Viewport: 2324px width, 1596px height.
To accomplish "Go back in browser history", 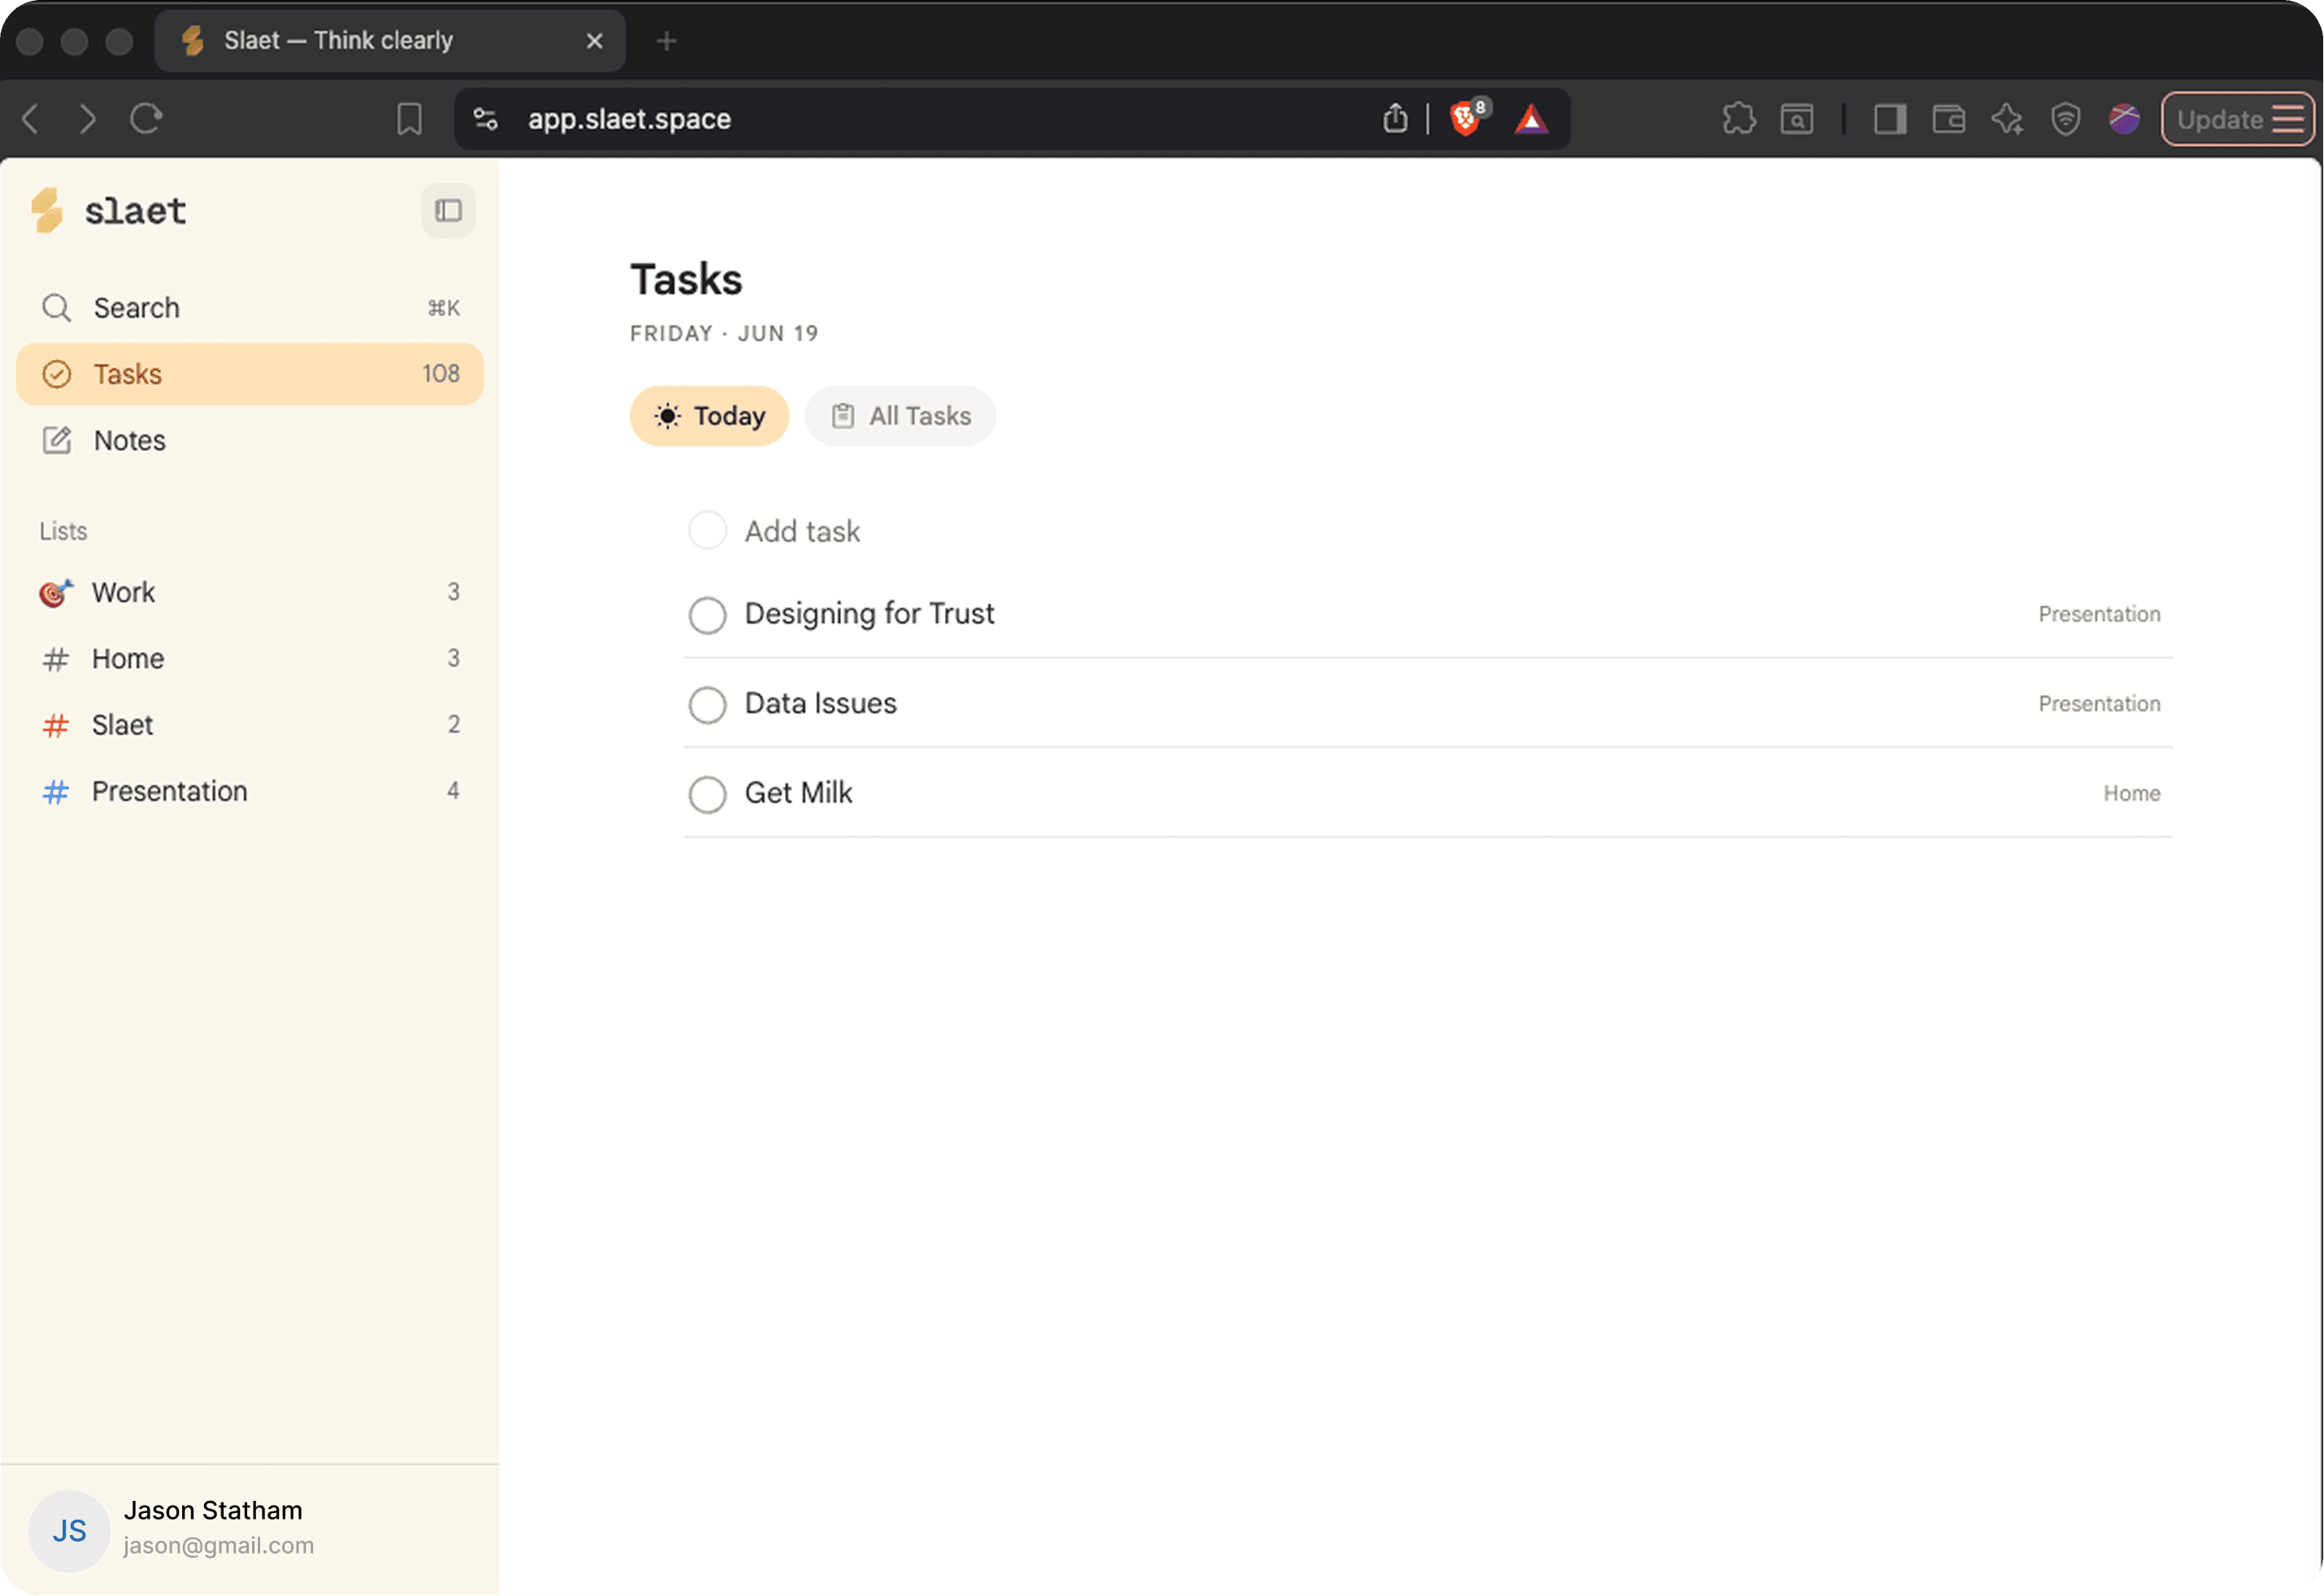I will point(31,119).
